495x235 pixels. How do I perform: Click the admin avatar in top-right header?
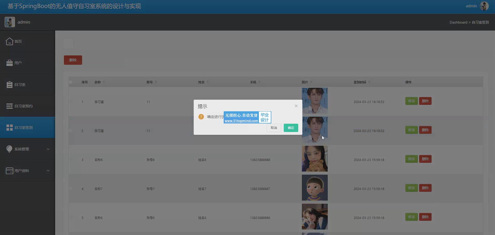(484, 6)
